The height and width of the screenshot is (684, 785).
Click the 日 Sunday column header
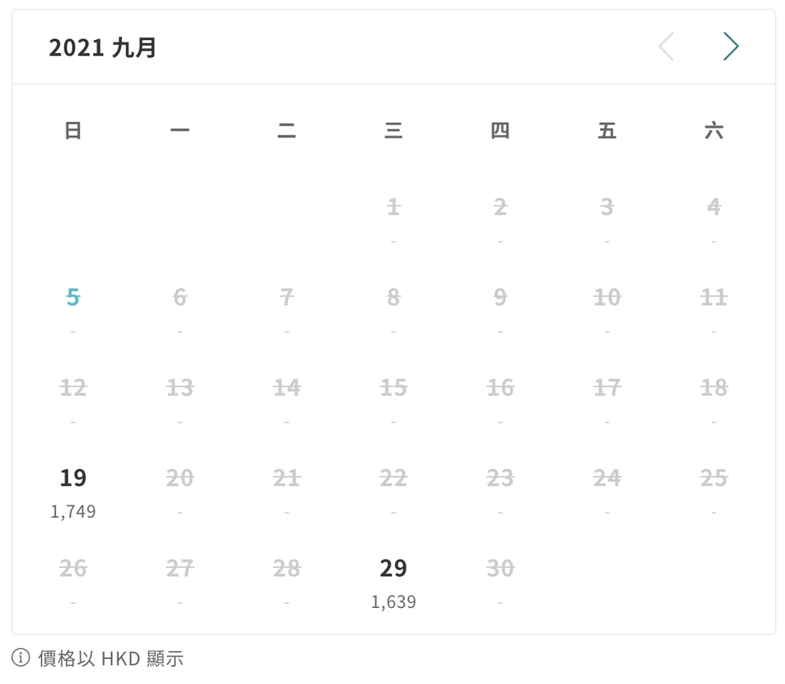(x=73, y=130)
